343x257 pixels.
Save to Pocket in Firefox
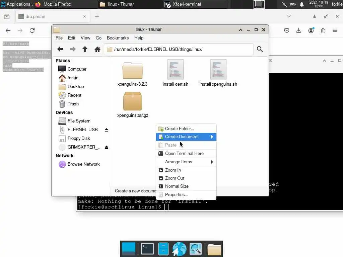pos(287,30)
